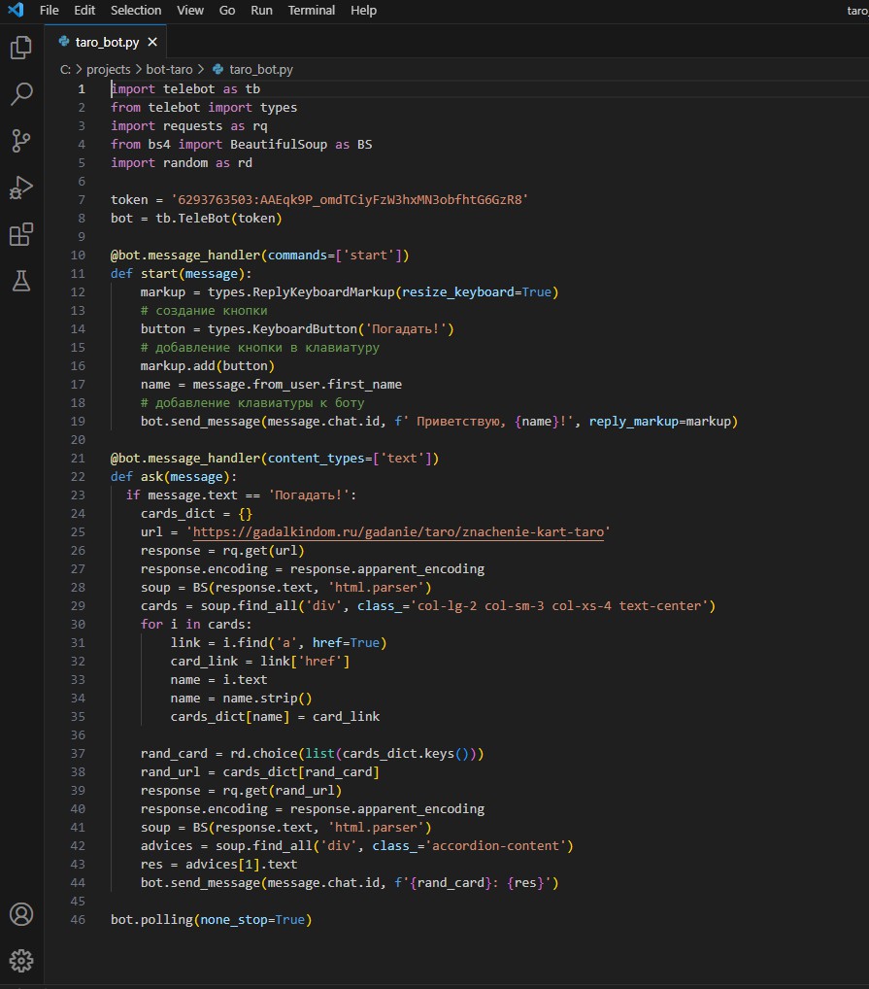Open the Testing flask view
The image size is (869, 989).
tap(21, 281)
